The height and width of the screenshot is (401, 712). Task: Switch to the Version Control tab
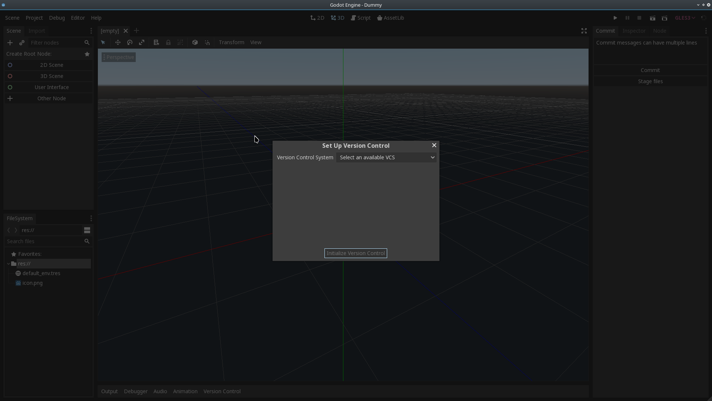222,391
